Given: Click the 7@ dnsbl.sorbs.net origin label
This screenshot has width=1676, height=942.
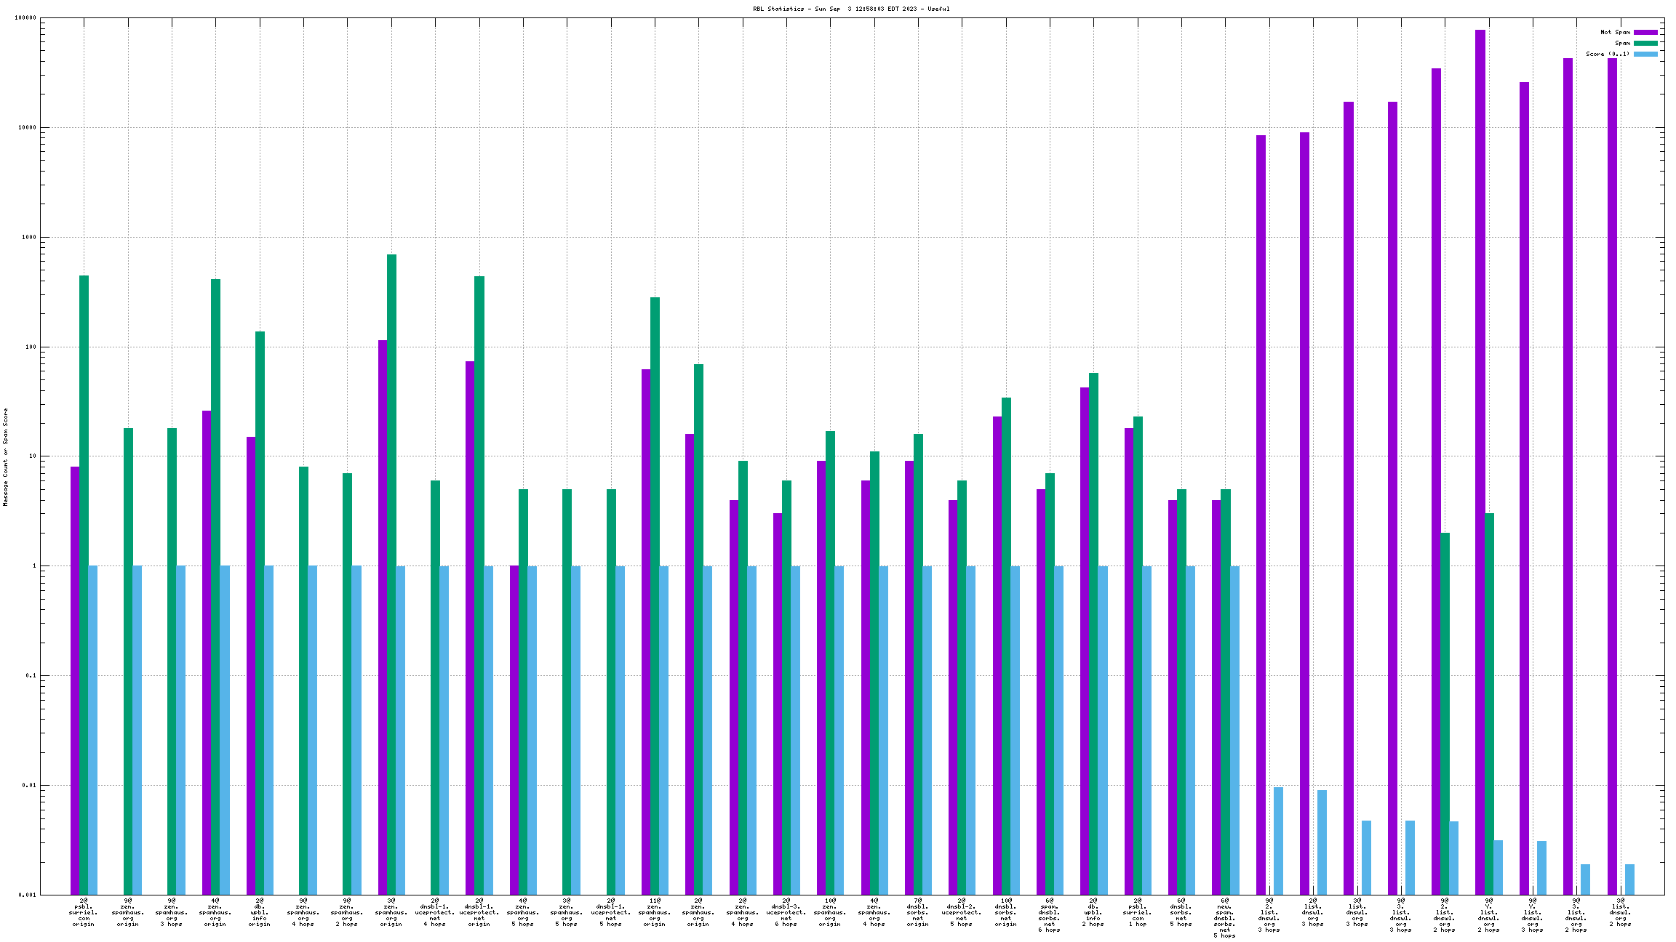Looking at the screenshot, I should click(918, 912).
